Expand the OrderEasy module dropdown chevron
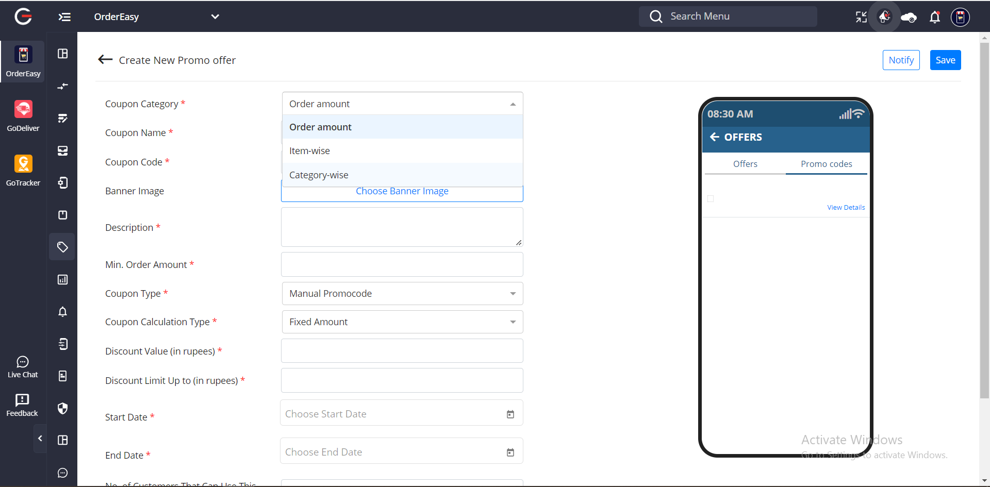 tap(215, 16)
